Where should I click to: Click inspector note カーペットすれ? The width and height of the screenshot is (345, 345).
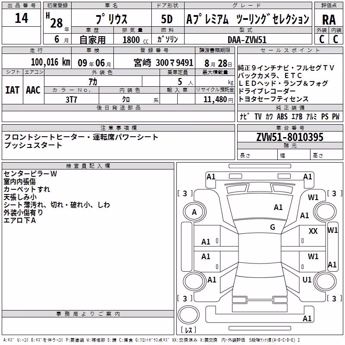click(x=27, y=189)
